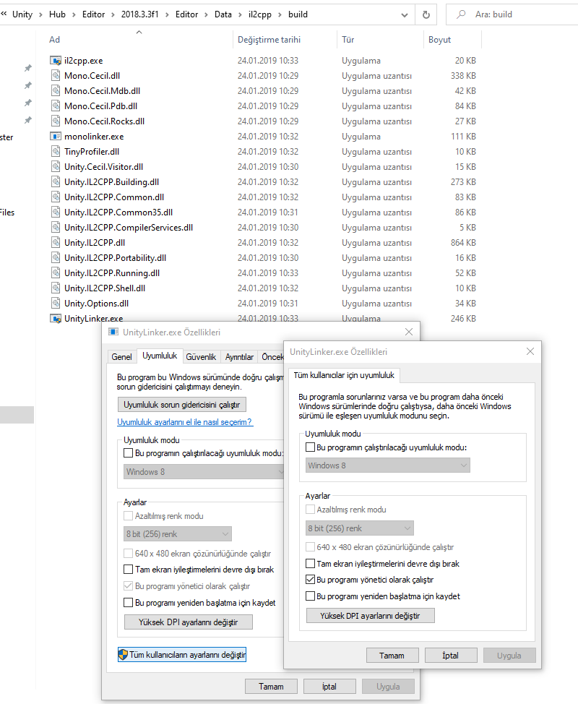Sort files by the Ad column header
The image size is (578, 704).
pyautogui.click(x=54, y=40)
